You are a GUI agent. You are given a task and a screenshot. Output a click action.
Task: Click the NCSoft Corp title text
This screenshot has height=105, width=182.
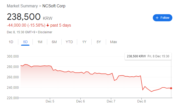click(x=54, y=6)
